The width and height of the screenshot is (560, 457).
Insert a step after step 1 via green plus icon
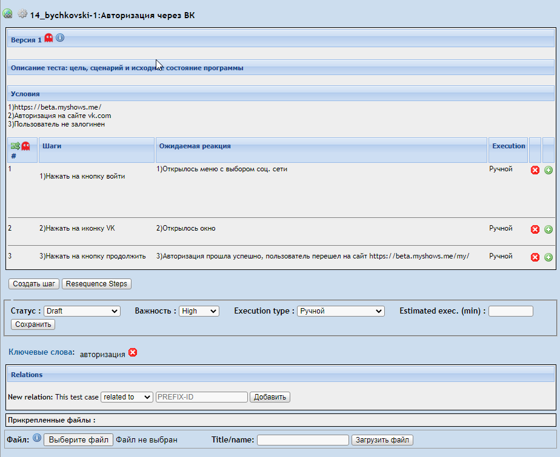[x=548, y=171]
